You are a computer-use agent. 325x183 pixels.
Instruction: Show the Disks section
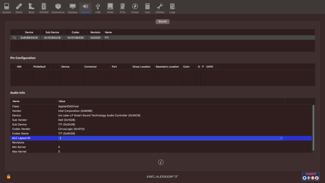click(x=110, y=8)
